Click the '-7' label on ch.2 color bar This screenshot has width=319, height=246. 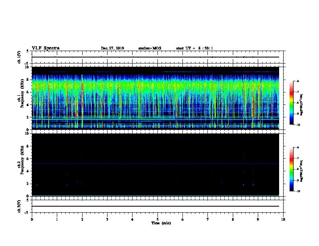(297, 158)
